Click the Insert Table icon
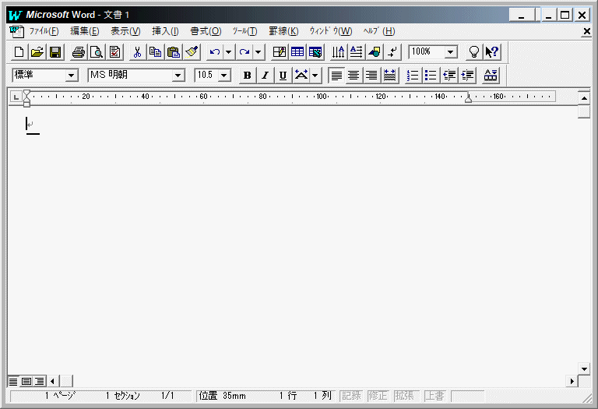Viewport: 598px width, 409px height. coord(297,52)
